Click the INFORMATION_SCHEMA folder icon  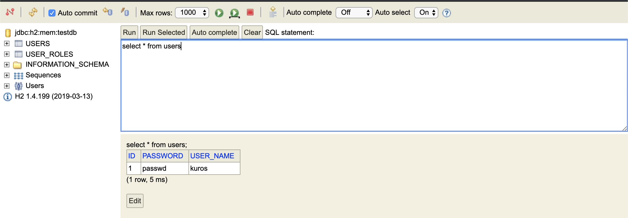click(18, 65)
